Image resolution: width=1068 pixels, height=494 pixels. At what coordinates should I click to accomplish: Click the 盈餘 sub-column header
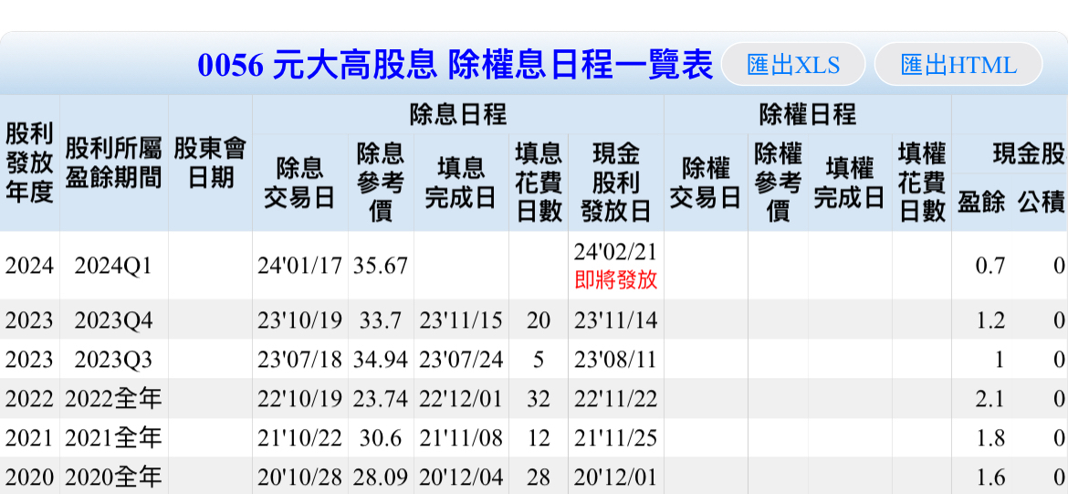(x=981, y=203)
